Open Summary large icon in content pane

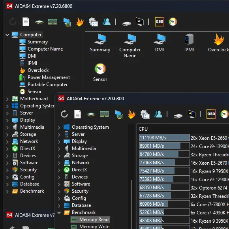(x=100, y=43)
